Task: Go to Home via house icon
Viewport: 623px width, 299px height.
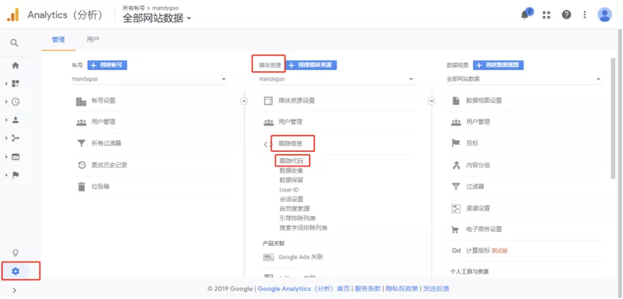Action: click(16, 65)
